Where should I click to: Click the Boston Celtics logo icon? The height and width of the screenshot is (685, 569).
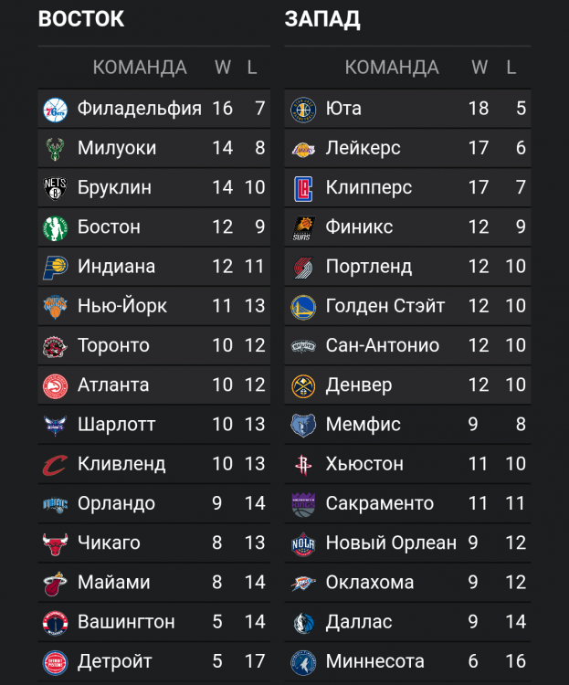56,227
